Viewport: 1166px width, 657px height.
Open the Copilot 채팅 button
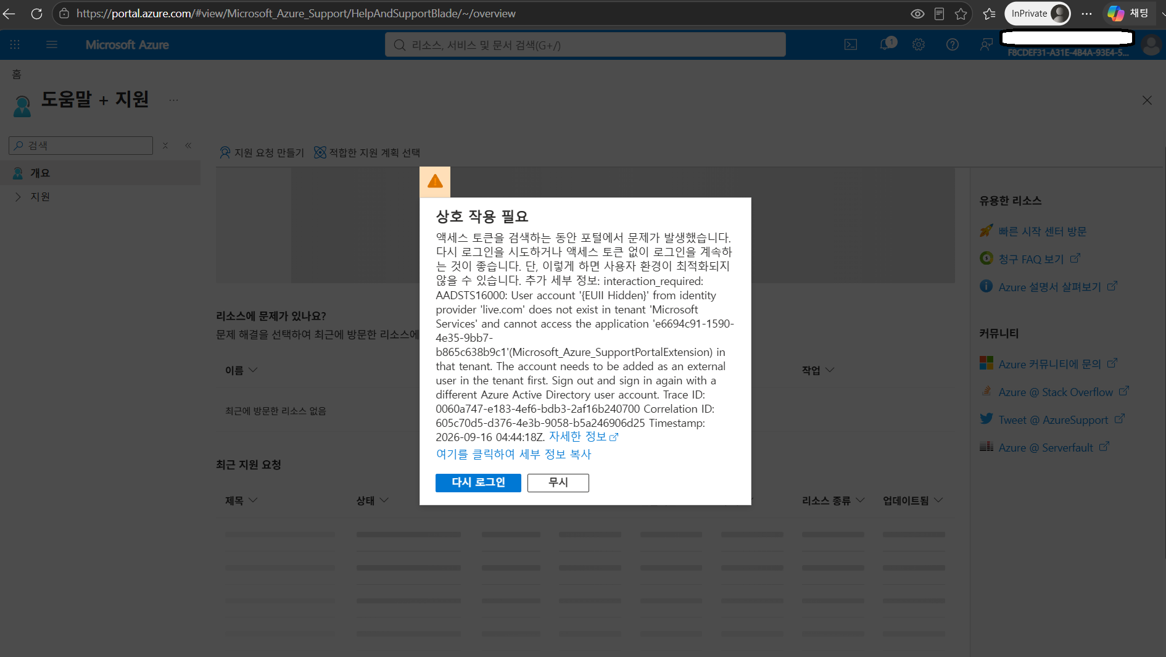coord(1128,14)
